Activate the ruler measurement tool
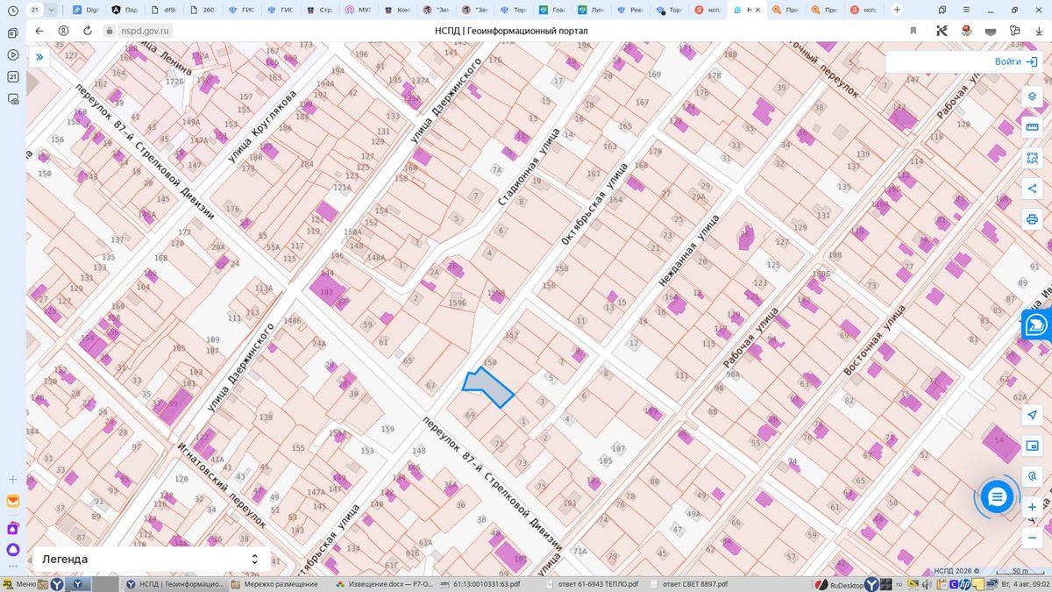Screen dimensions: 1052x592 point(1032,127)
